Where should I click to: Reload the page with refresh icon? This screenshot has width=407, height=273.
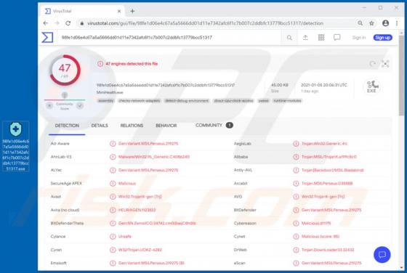pyautogui.click(x=68, y=23)
